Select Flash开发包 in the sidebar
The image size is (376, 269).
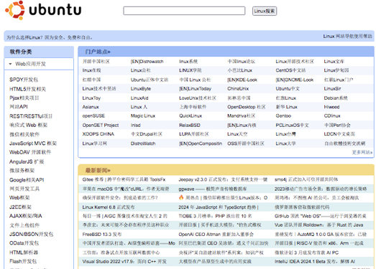[23, 261]
